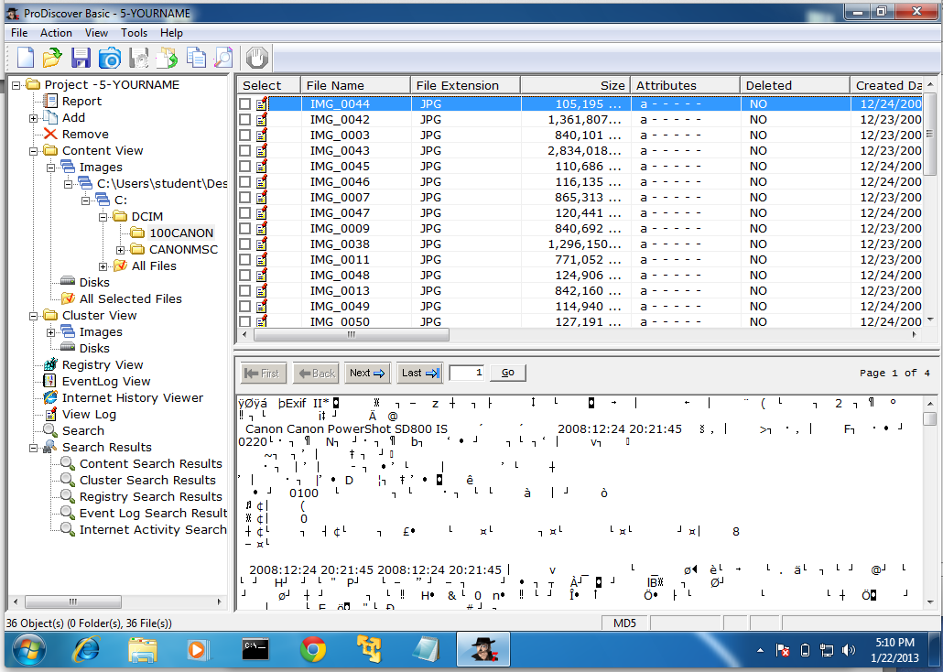Click the magnifying glass search toolbar icon

pos(223,58)
